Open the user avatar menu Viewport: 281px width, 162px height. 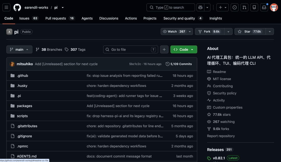point(274,8)
